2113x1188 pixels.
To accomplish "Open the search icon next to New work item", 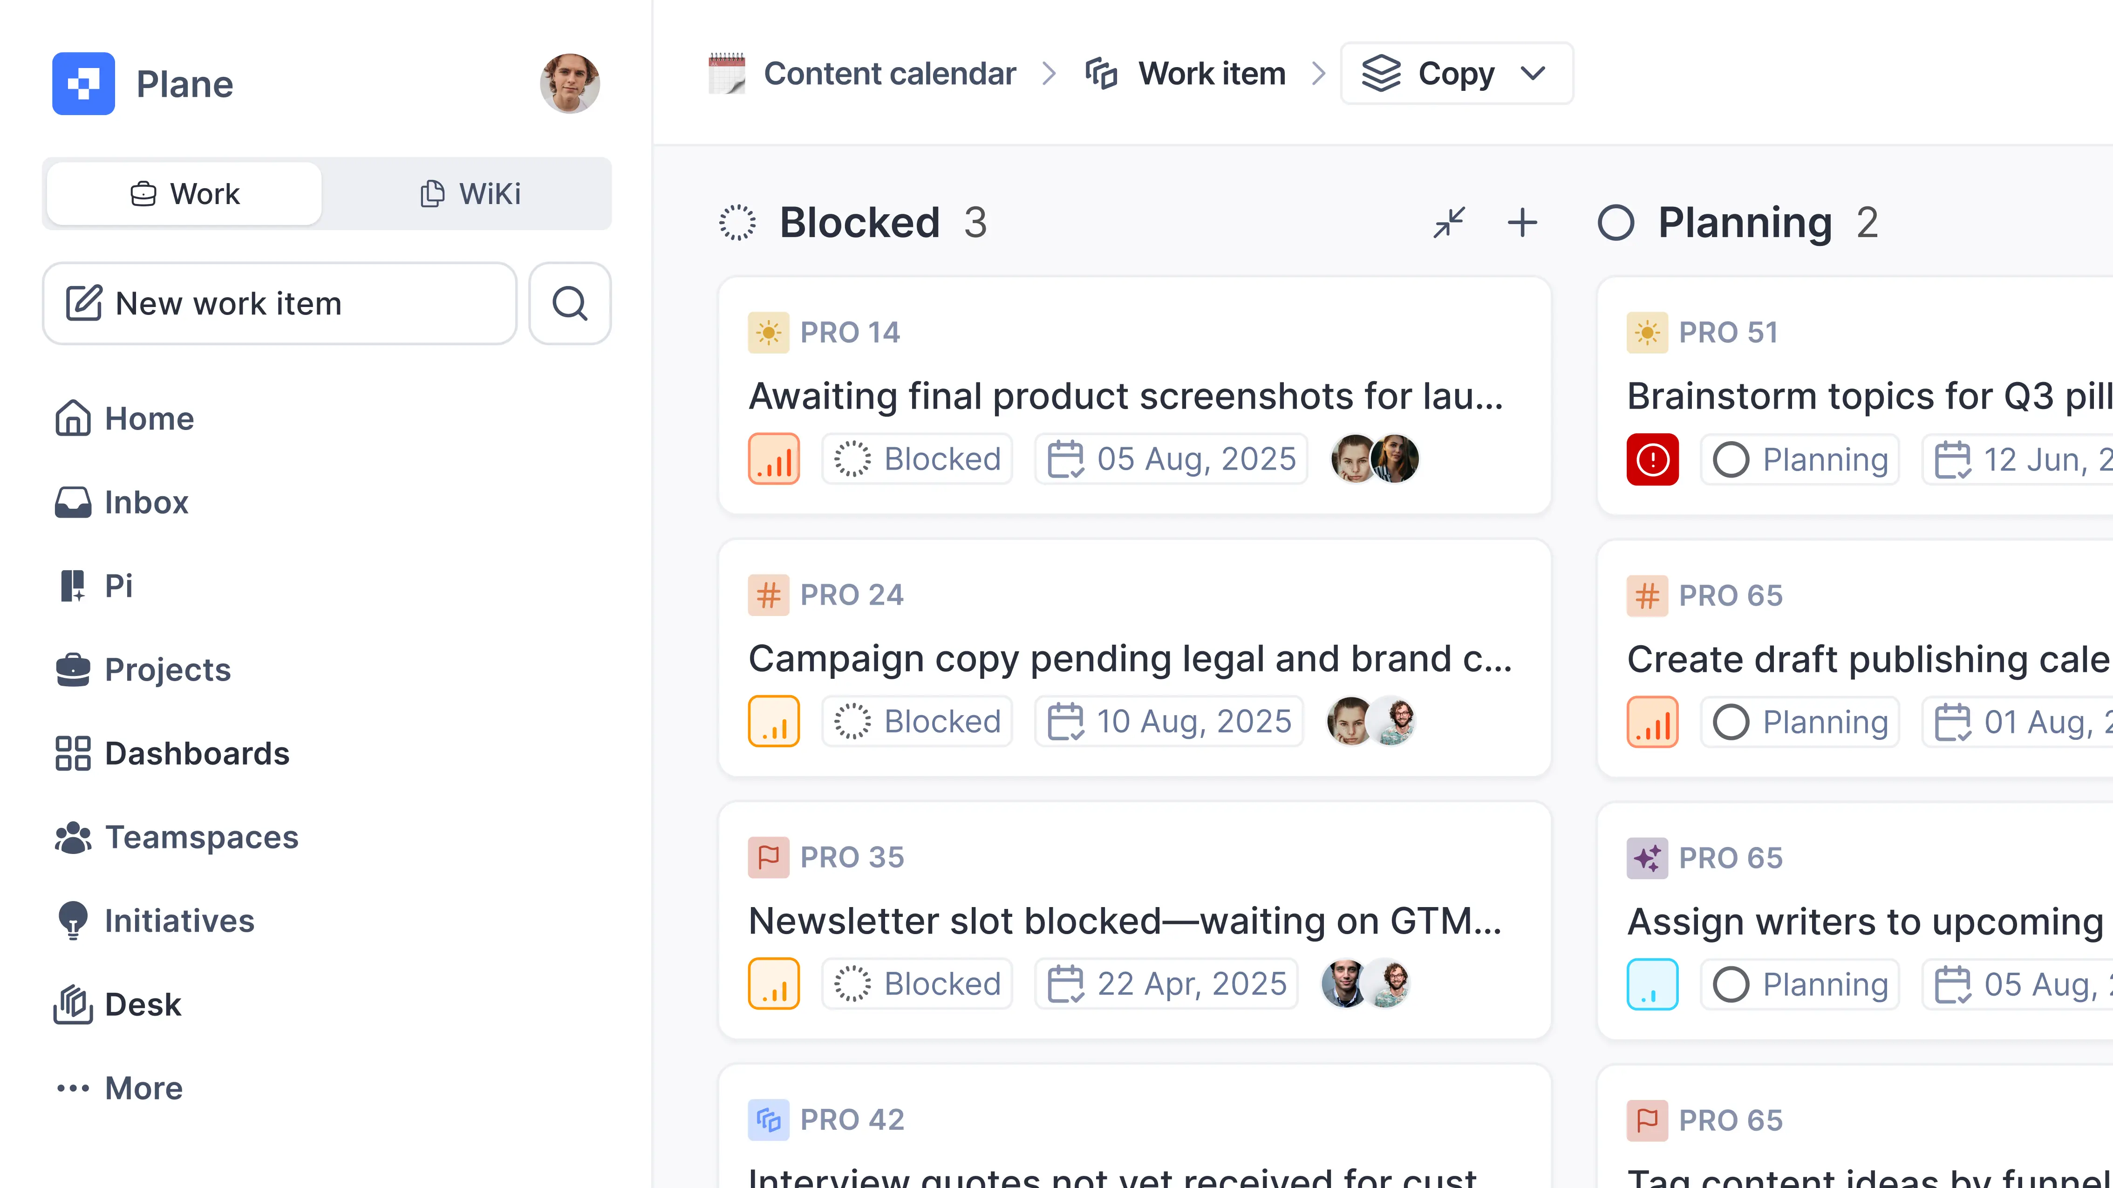I will [569, 304].
